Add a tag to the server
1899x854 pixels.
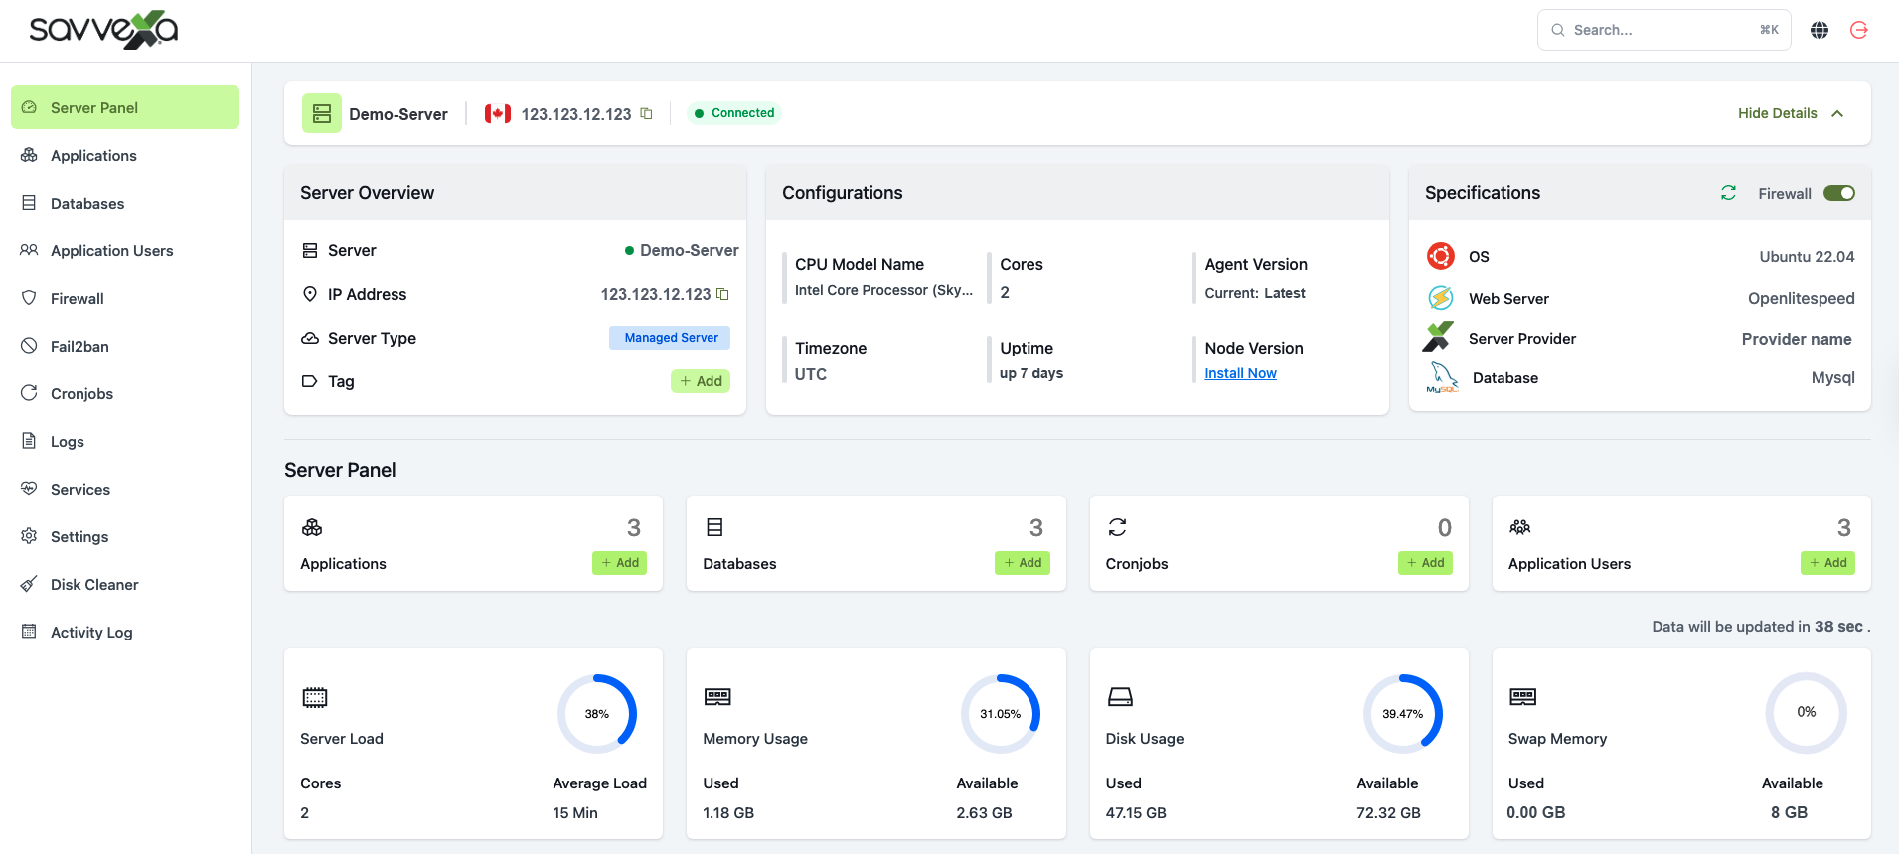coord(701,381)
